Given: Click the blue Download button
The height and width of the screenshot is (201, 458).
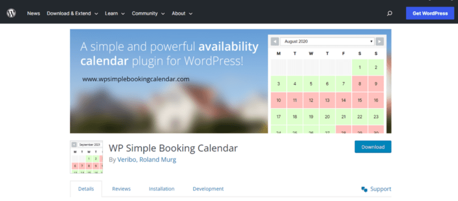Looking at the screenshot, I should pos(373,147).
